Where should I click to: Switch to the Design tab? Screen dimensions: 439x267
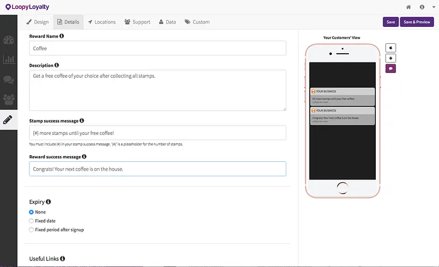click(x=37, y=22)
